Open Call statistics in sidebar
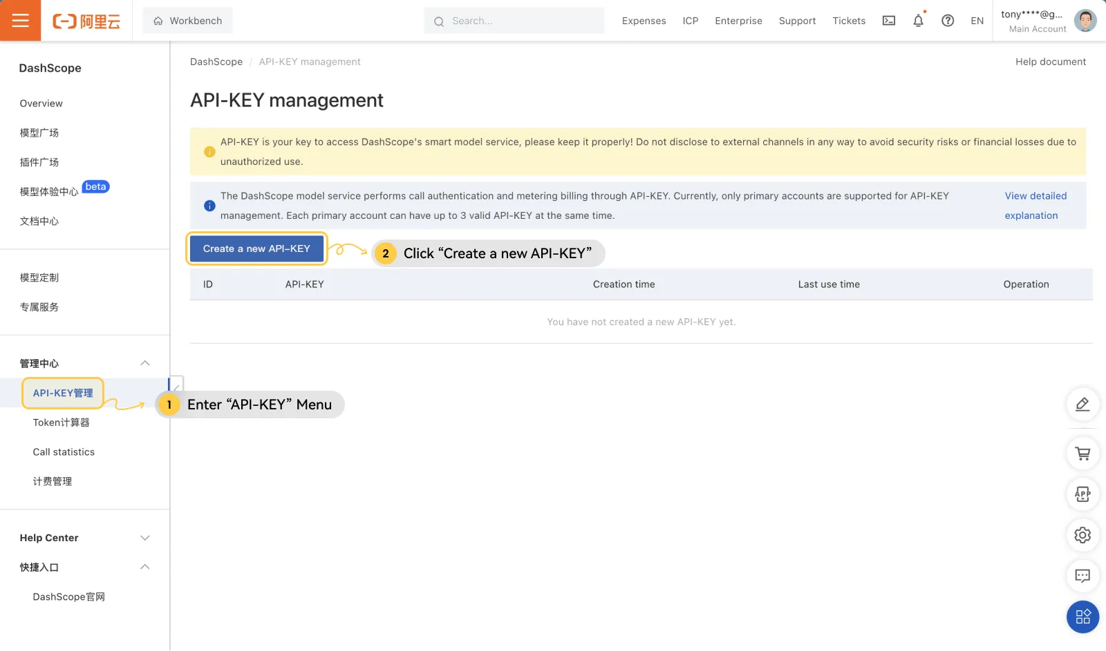This screenshot has height=651, width=1106. click(x=64, y=452)
